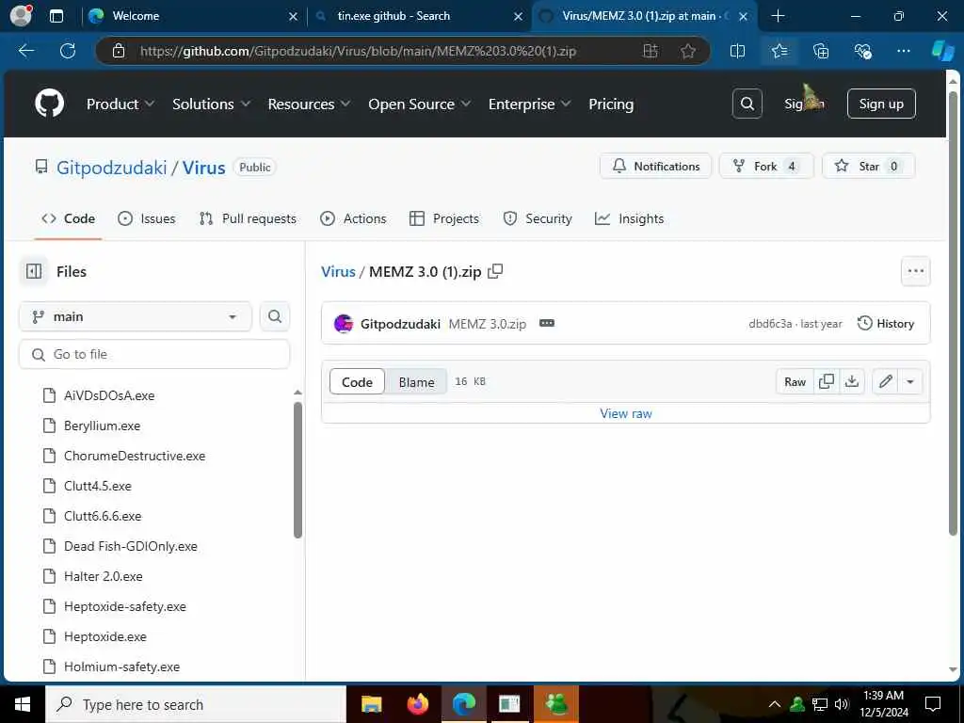Click the View raw link
This screenshot has width=964, height=723.
(626, 414)
